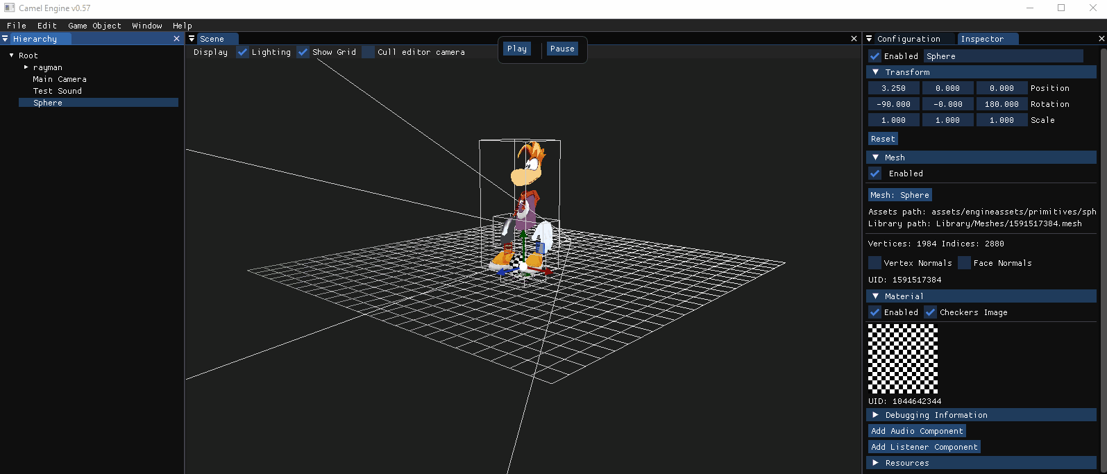The image size is (1107, 474).
Task: Enable Cull editor camera
Action: click(369, 52)
